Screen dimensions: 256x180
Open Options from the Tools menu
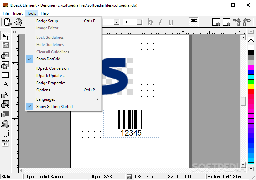[64, 90]
